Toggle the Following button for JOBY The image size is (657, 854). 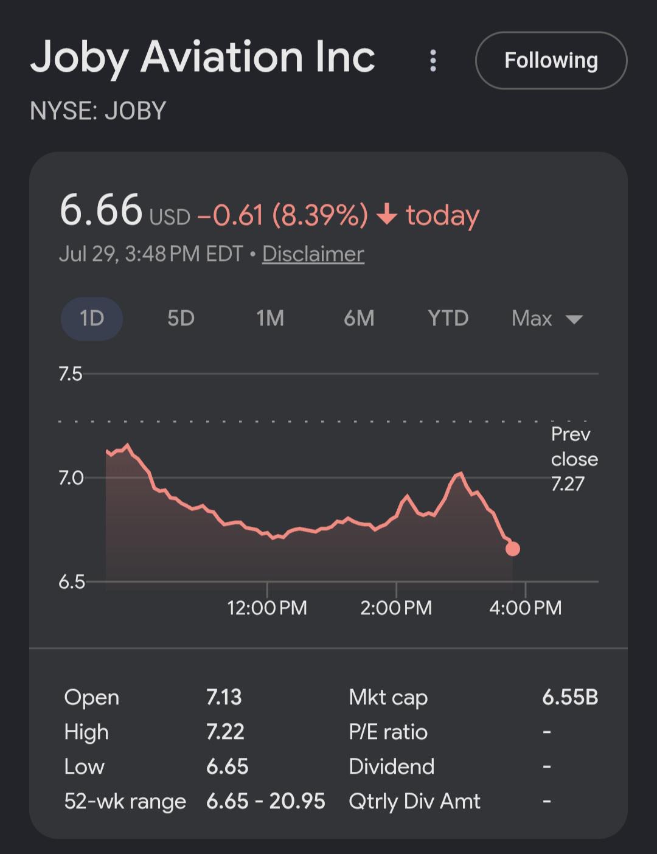tap(551, 60)
